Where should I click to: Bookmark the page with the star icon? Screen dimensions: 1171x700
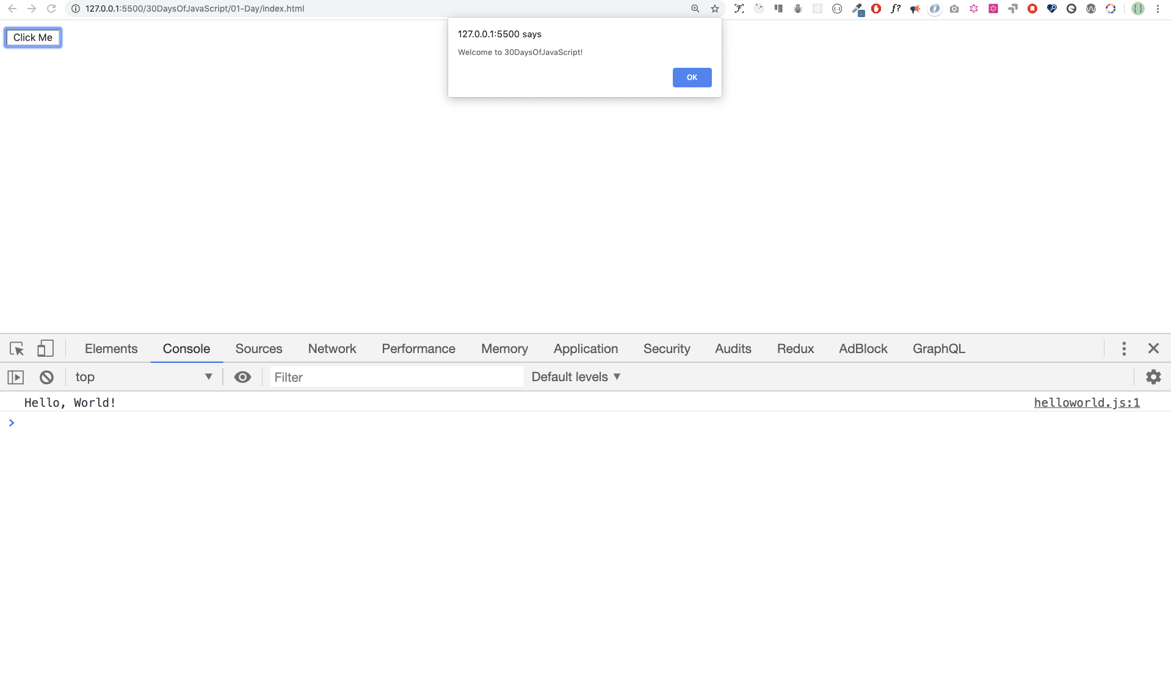[x=714, y=9]
